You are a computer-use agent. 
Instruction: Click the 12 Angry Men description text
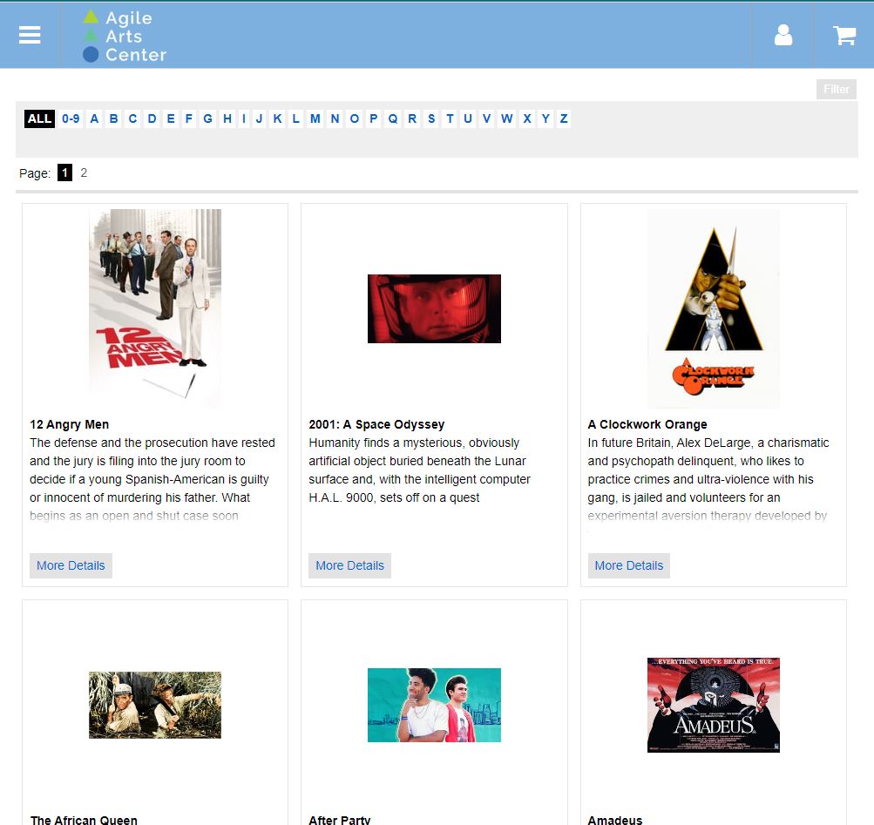click(152, 479)
